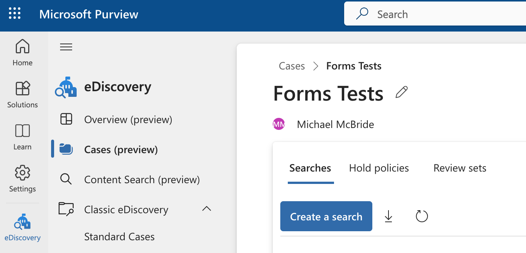Switch to the Hold policies tab
The image size is (526, 253).
[x=379, y=168]
